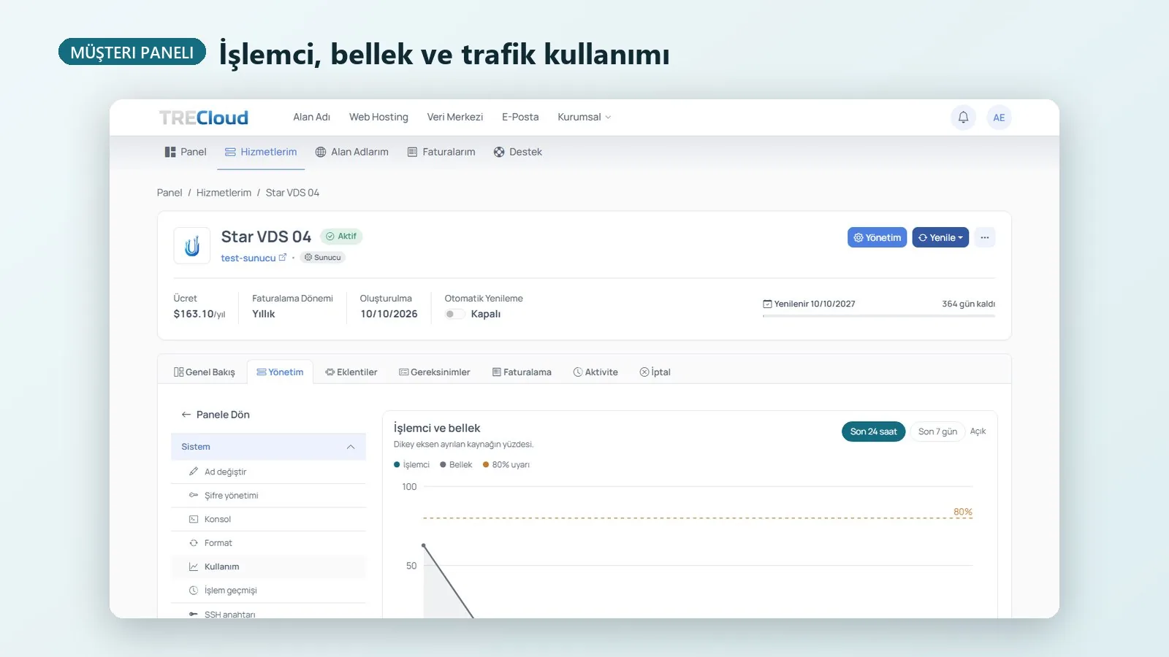Switch to the Faturalama tab
This screenshot has width=1169, height=657.
(522, 372)
